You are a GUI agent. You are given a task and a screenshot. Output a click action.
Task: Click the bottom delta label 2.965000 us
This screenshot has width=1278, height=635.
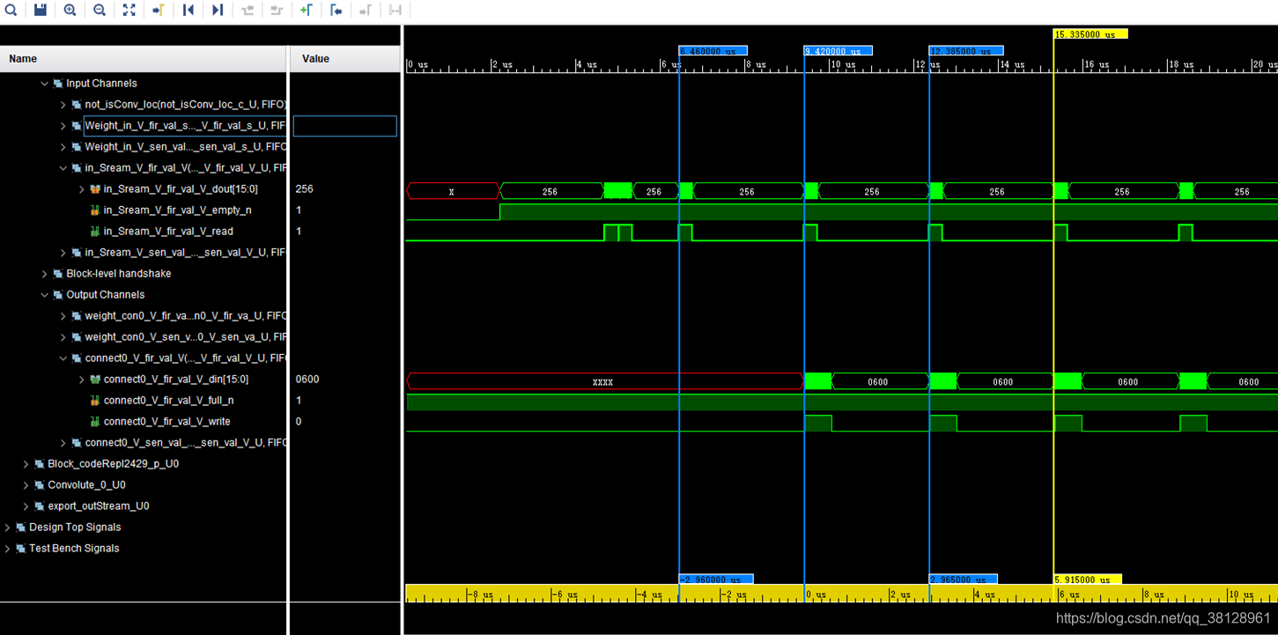964,580
